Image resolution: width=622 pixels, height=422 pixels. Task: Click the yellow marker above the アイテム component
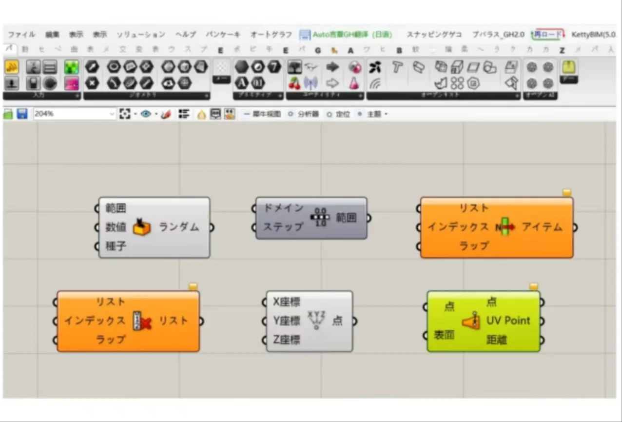(566, 193)
